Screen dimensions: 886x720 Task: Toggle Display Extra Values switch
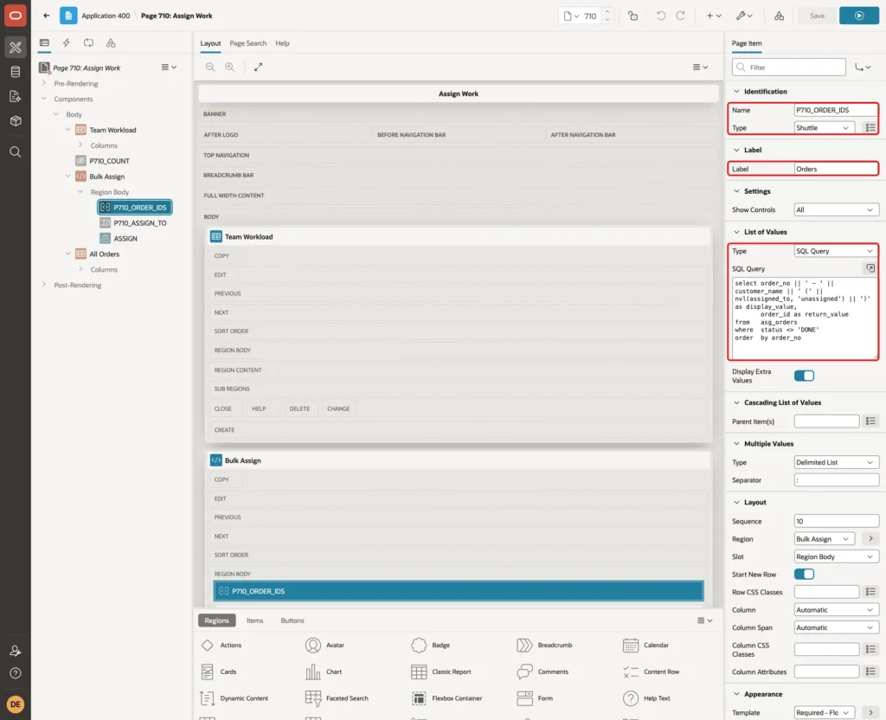pos(804,376)
